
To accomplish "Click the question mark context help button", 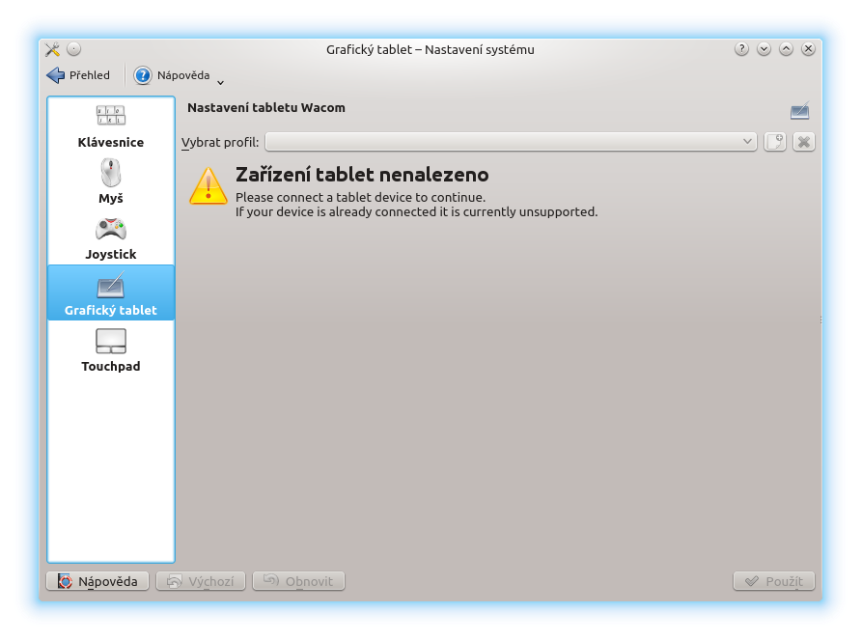I will (741, 49).
